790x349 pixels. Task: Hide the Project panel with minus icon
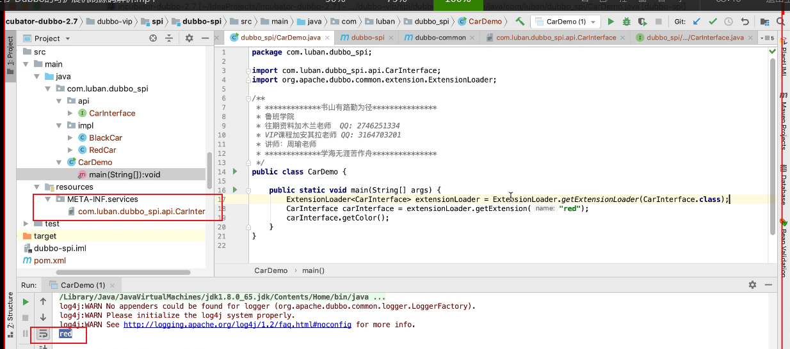[204, 38]
